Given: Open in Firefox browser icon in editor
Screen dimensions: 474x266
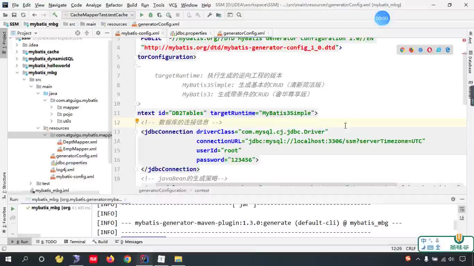Looking at the screenshot, I should pyautogui.click(x=411, y=50).
